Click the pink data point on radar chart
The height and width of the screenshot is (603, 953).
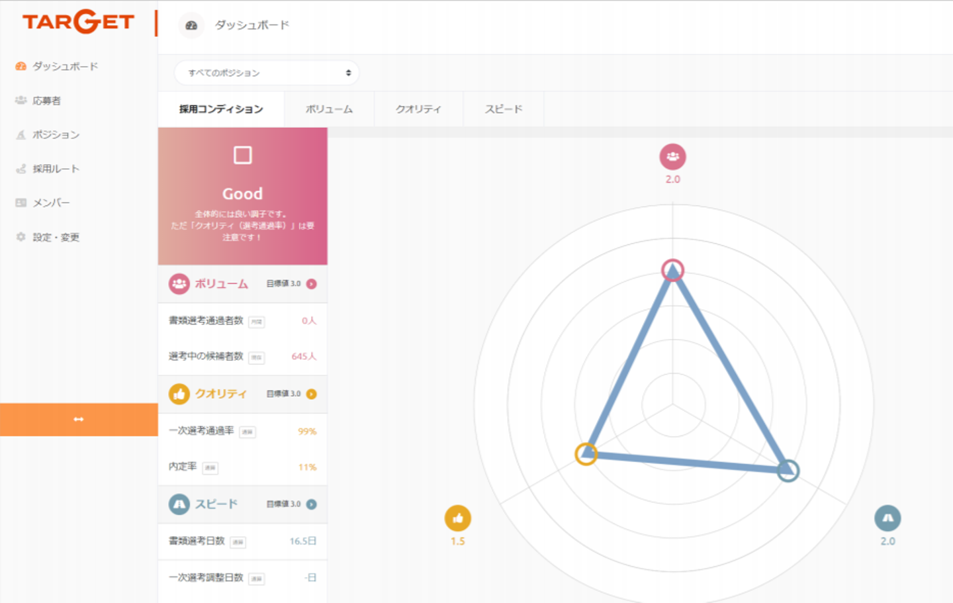tap(673, 270)
